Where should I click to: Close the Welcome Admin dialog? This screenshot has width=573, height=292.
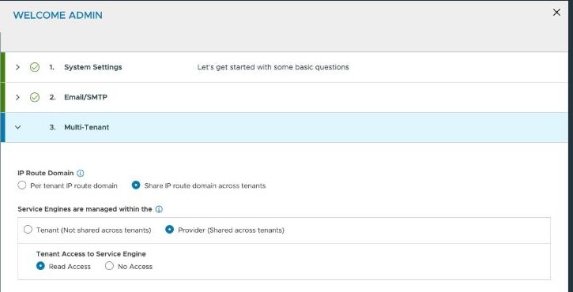click(556, 13)
